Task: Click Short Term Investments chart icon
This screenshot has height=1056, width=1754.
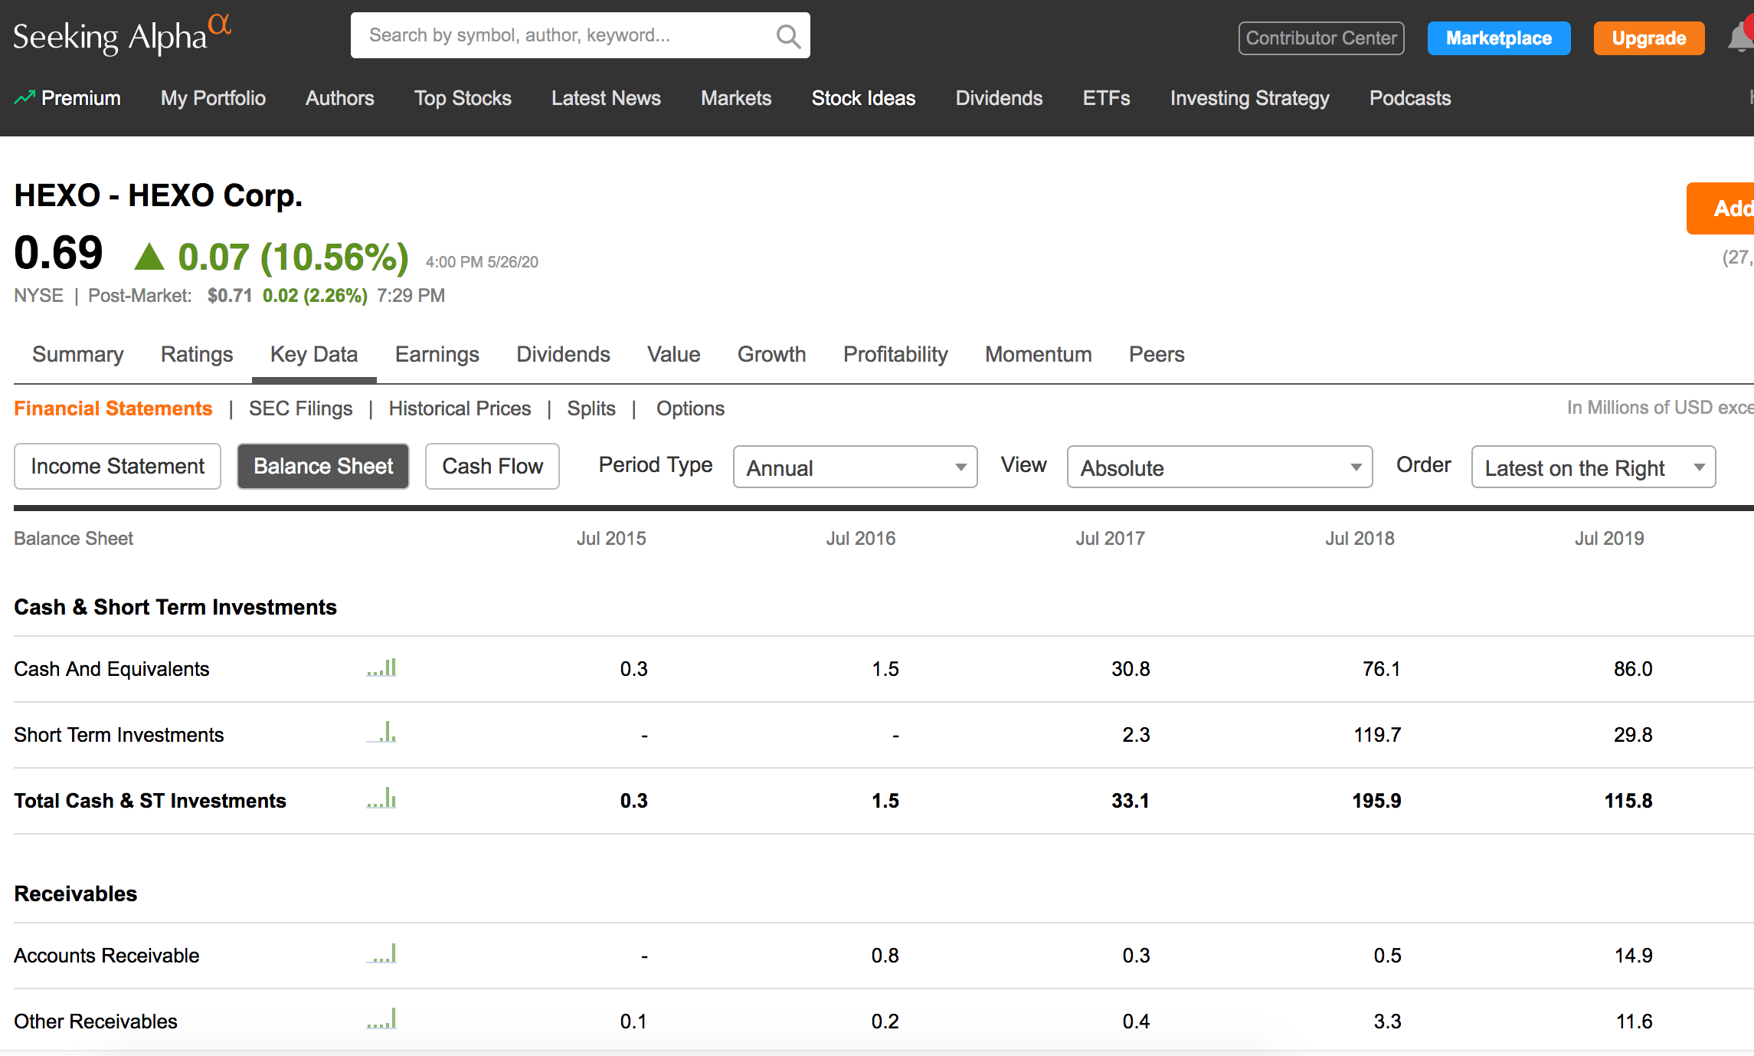Action: (x=381, y=733)
